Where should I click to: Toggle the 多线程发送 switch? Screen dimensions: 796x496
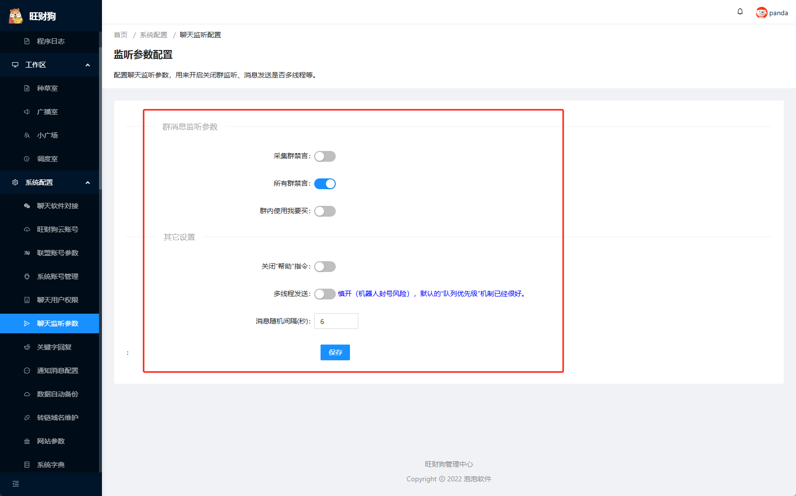(325, 294)
